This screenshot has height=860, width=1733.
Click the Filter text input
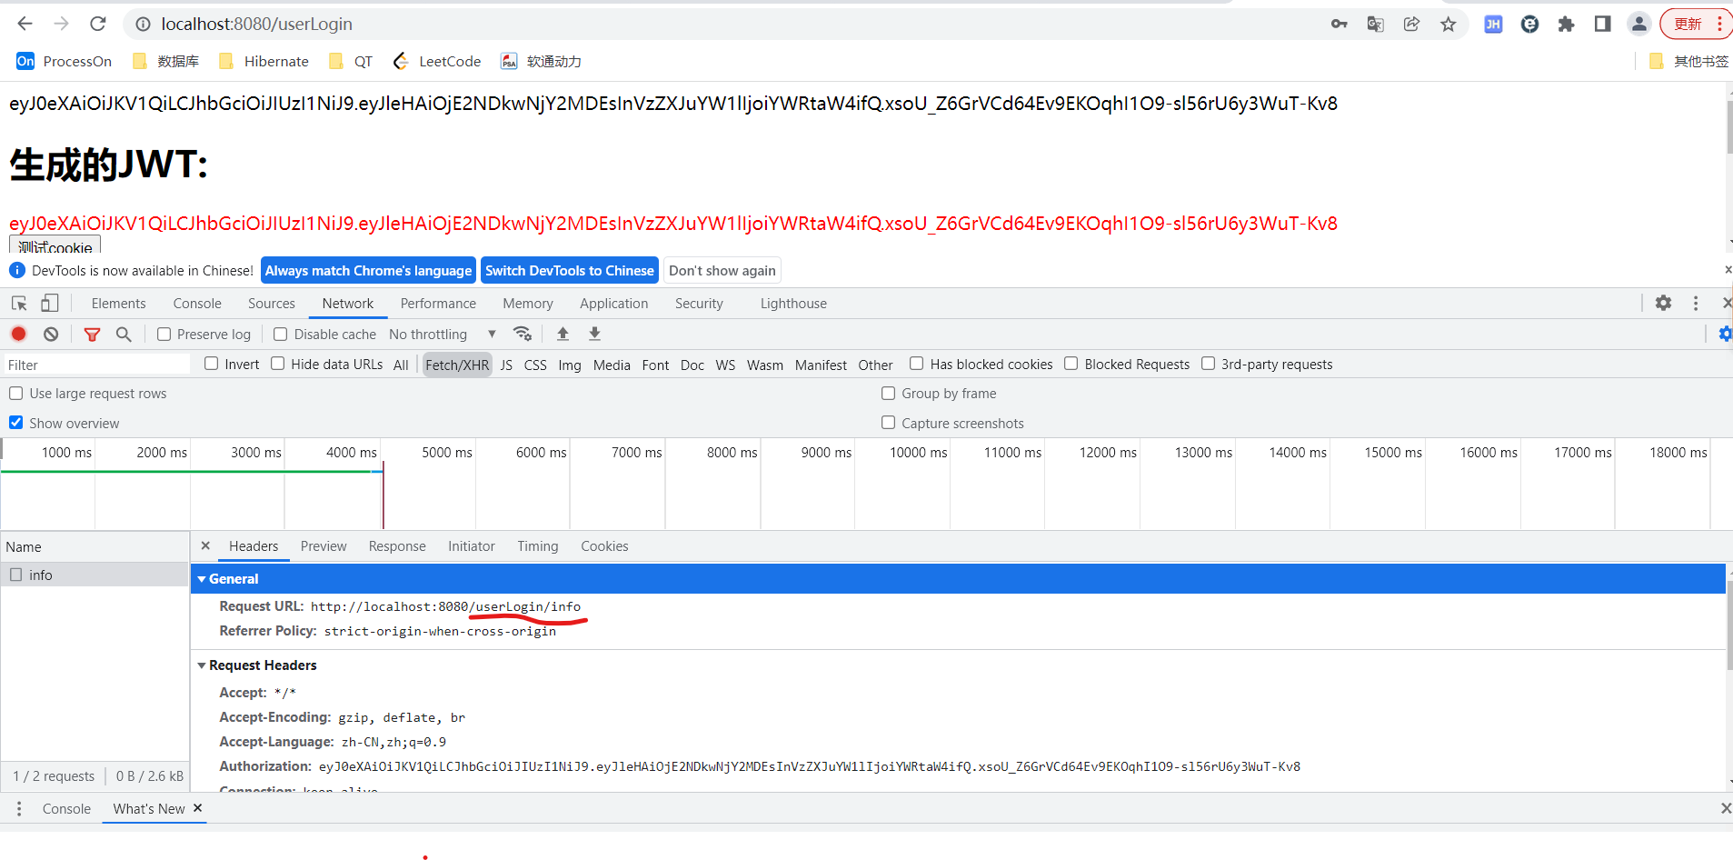96,365
